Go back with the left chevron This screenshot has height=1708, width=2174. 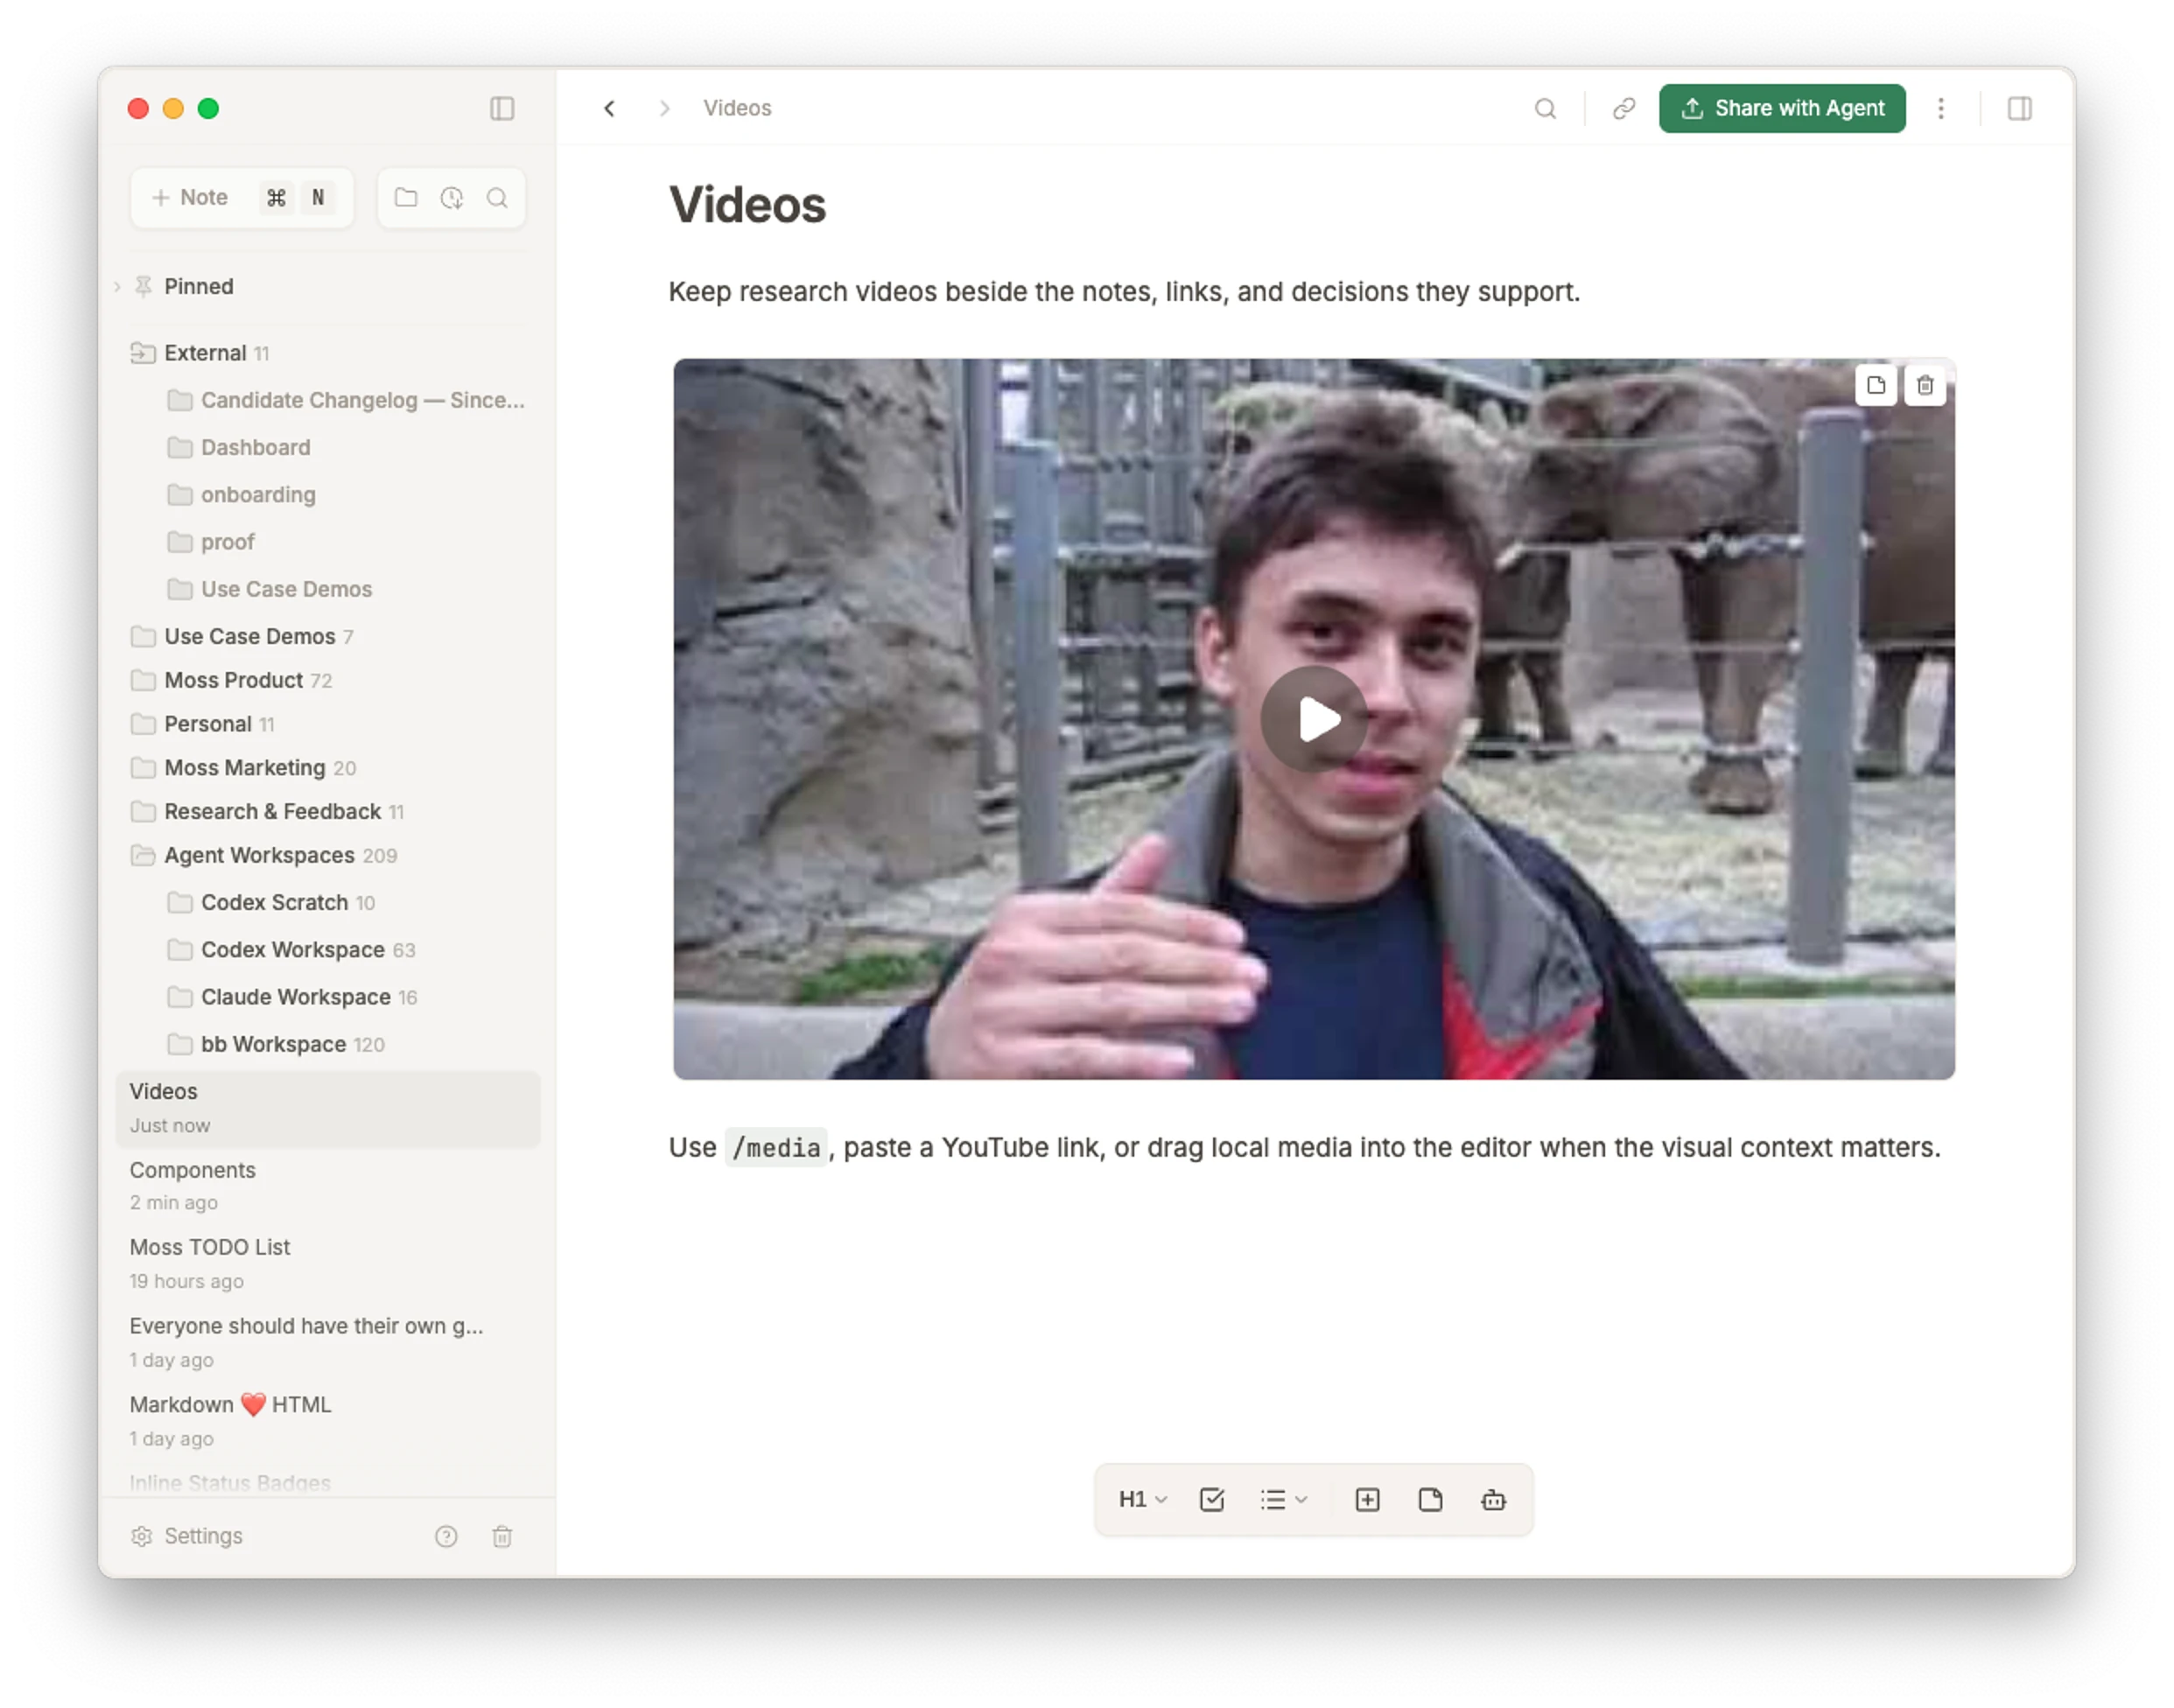(609, 108)
